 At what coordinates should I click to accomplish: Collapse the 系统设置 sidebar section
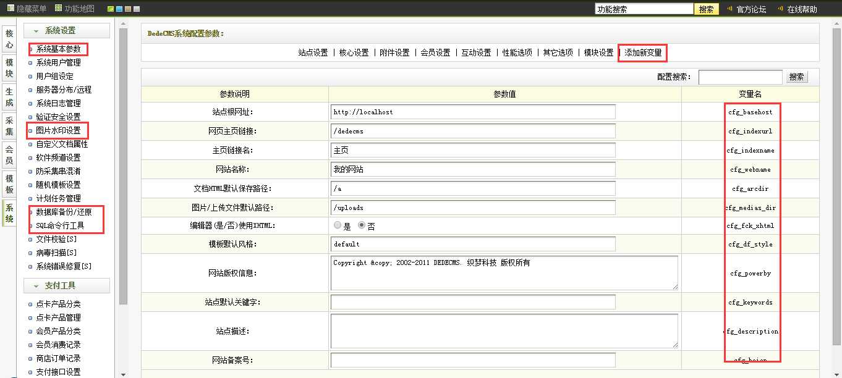tap(67, 31)
